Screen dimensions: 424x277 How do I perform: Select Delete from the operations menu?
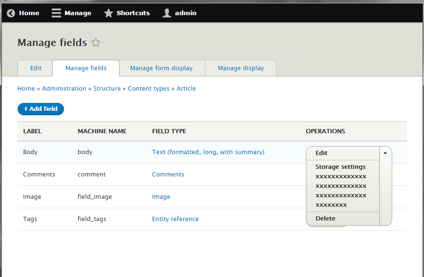325,218
